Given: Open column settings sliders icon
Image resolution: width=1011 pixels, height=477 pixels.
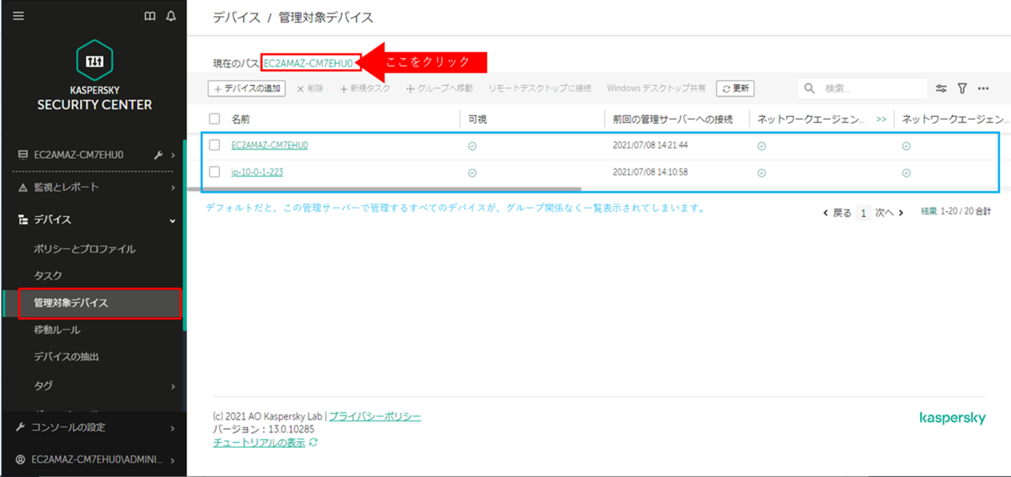Looking at the screenshot, I should (x=942, y=88).
